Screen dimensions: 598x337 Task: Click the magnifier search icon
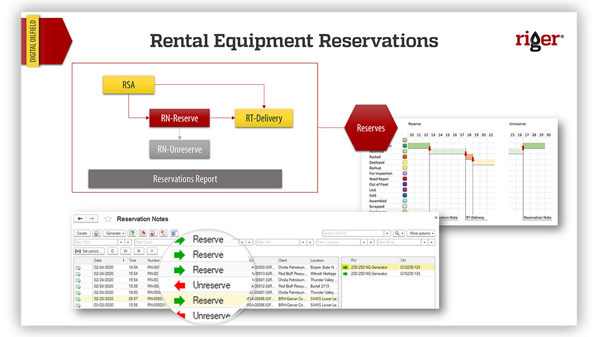(398, 233)
